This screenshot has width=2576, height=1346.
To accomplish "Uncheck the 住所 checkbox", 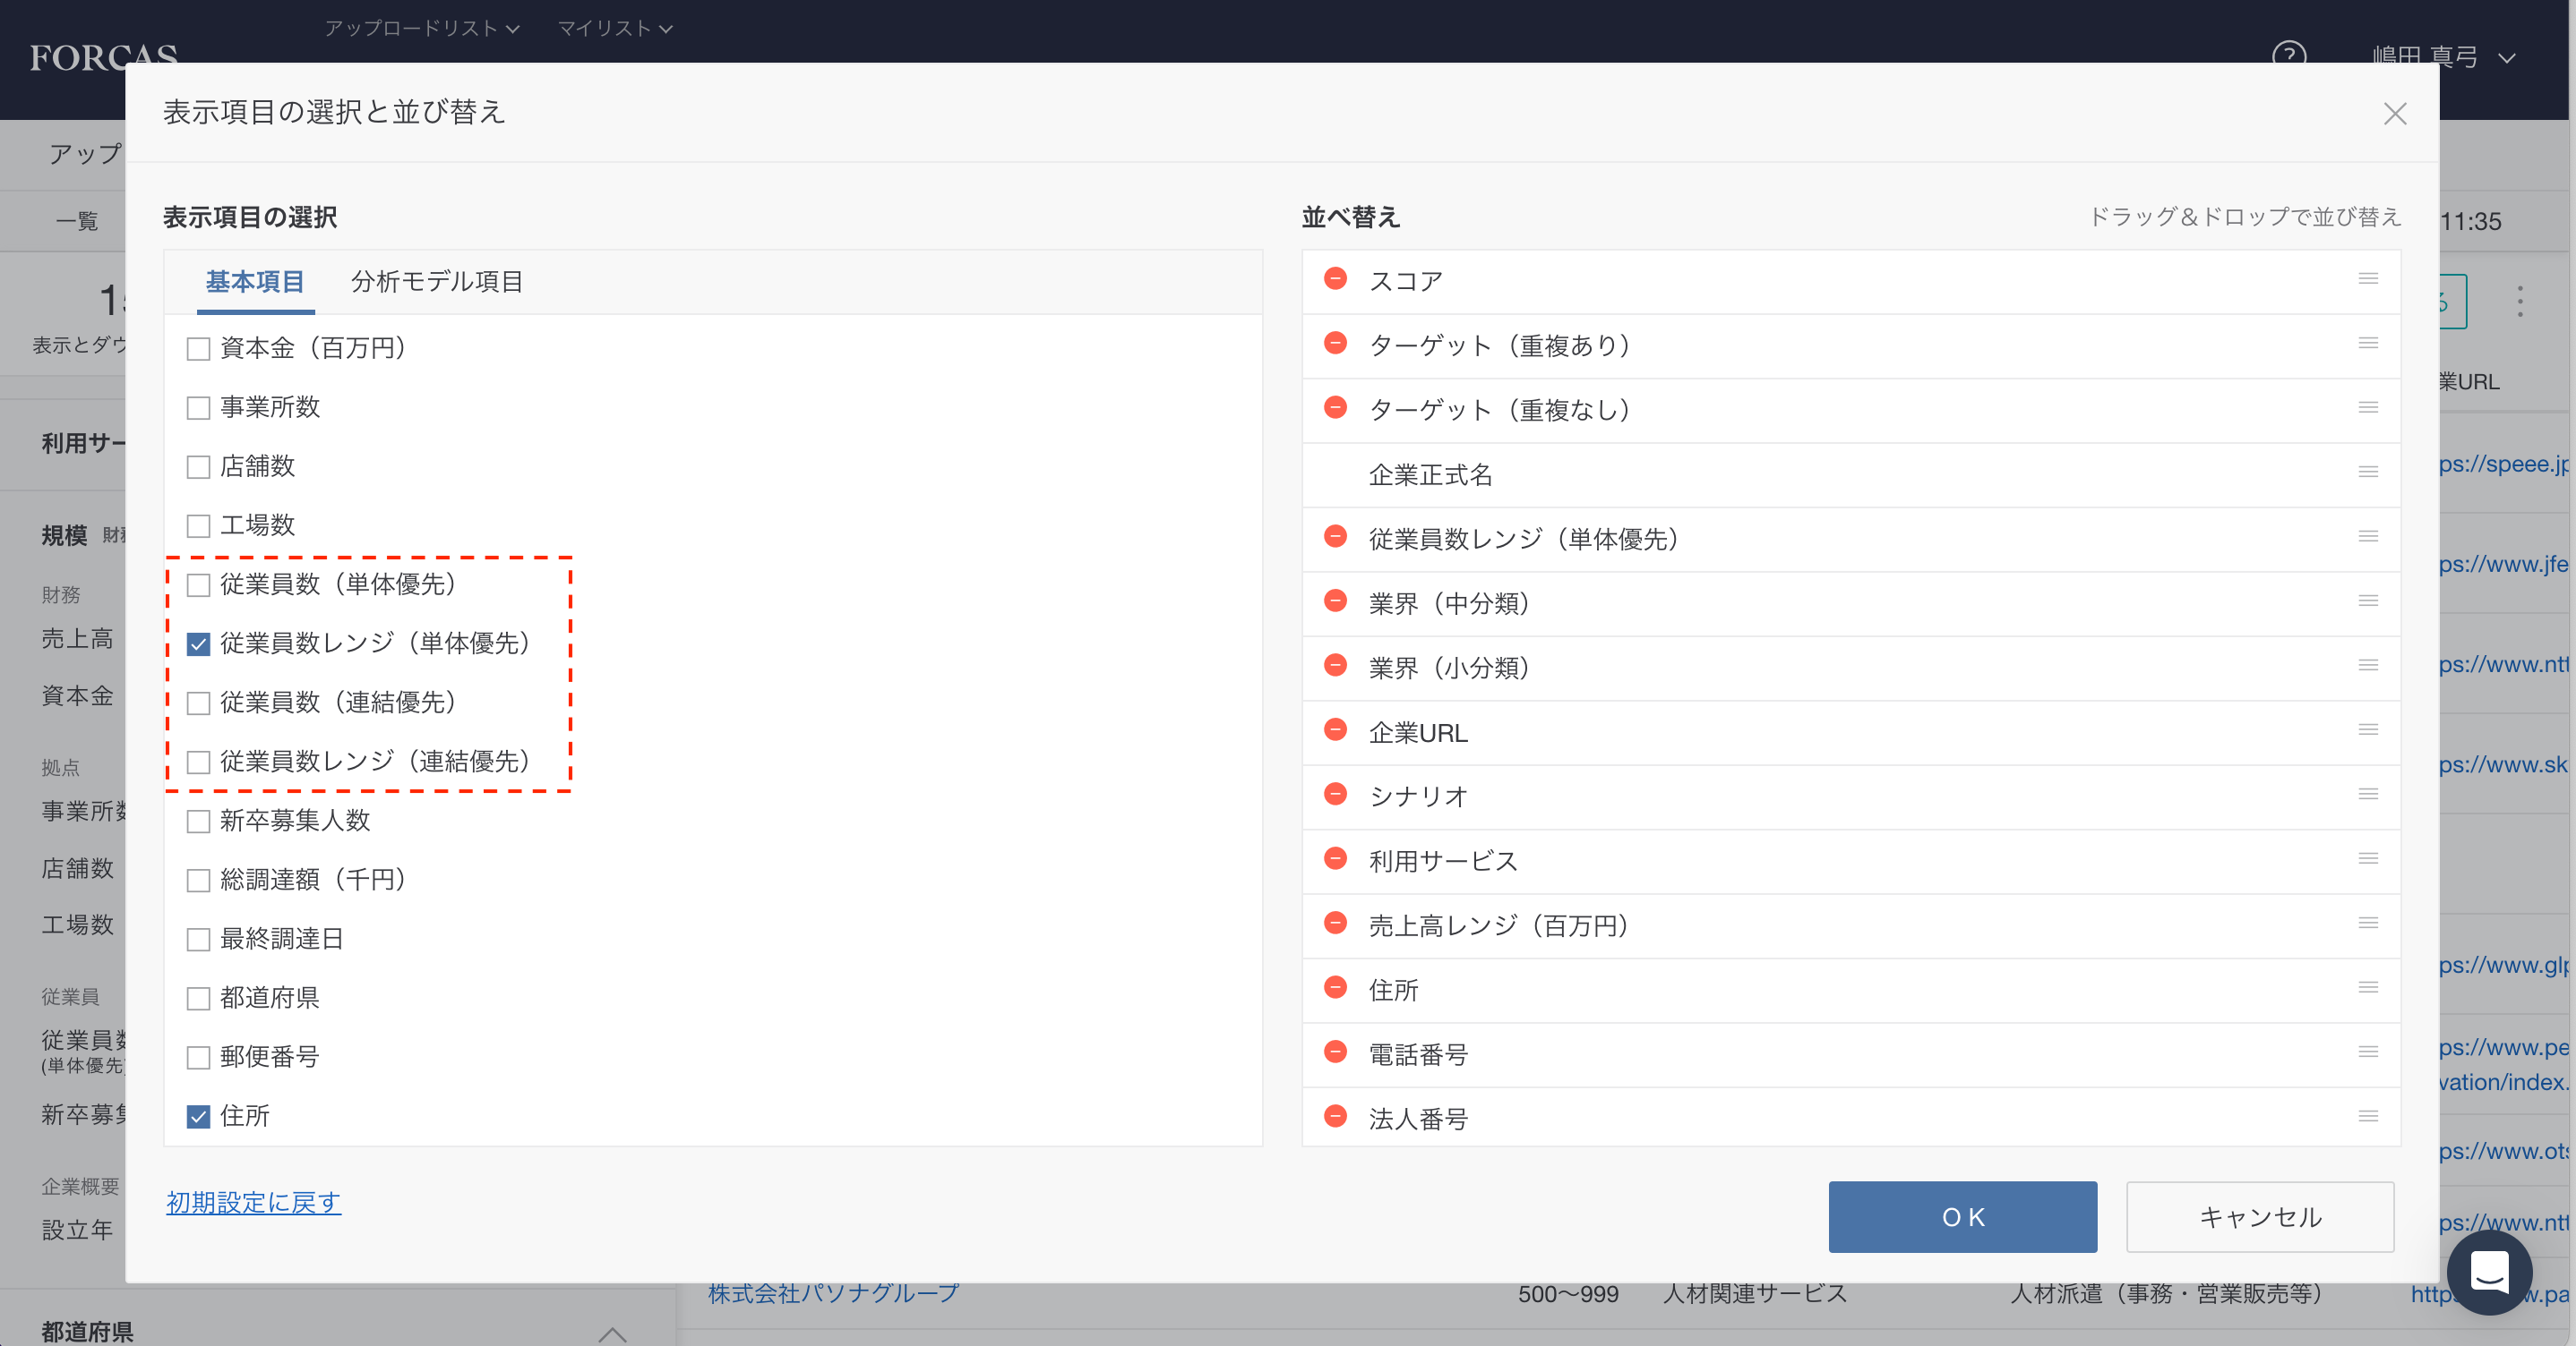I will coord(198,1116).
